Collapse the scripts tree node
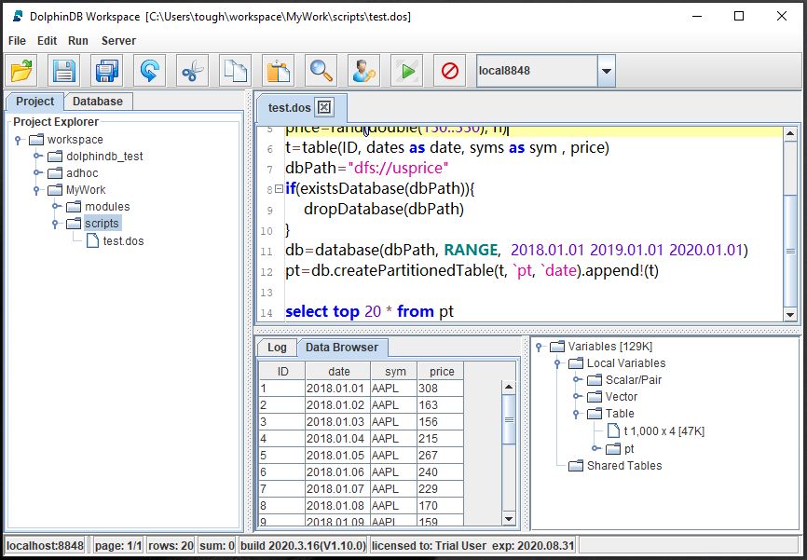 tap(55, 224)
